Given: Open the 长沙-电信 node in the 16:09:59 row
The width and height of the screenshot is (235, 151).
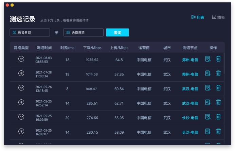Looking at the screenshot, I should 190,118.
